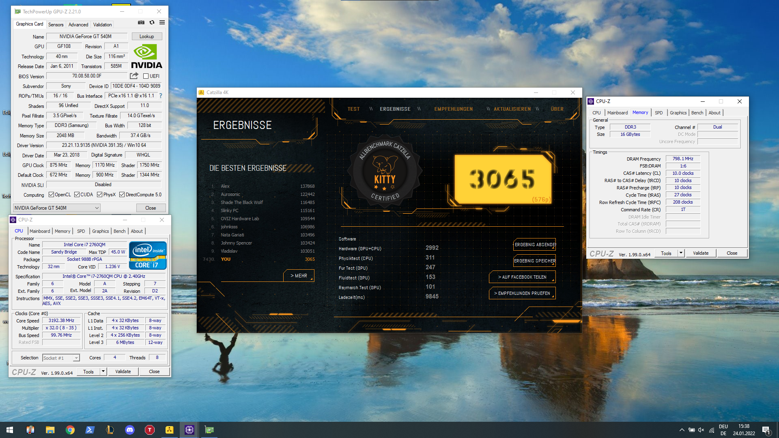Take a GPU-Z screenshot with the camera icon
The width and height of the screenshot is (779, 438).
[x=141, y=23]
